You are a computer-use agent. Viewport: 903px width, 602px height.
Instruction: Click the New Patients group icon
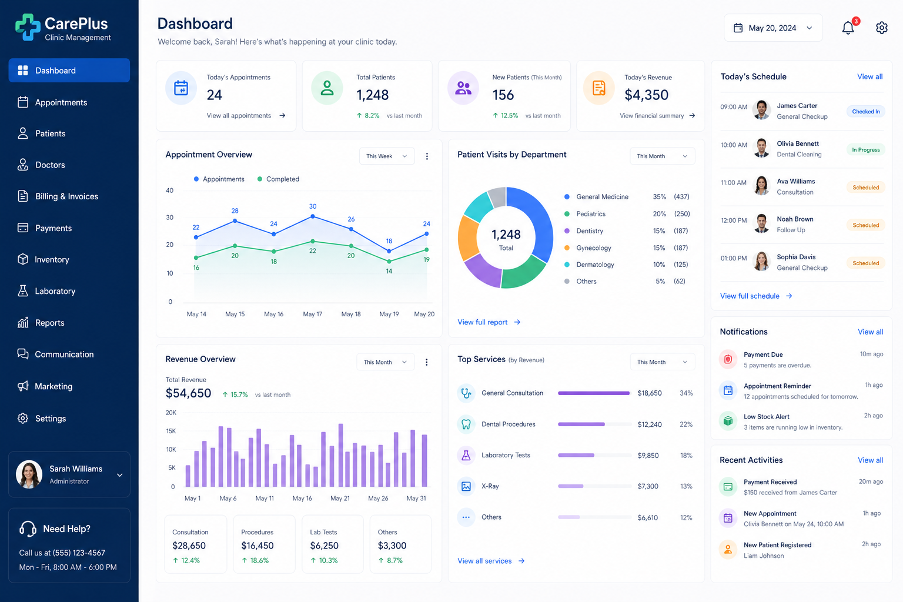(x=463, y=88)
